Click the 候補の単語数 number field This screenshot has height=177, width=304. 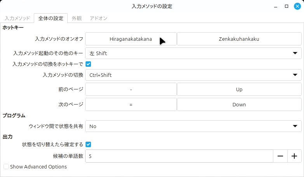coord(179,156)
